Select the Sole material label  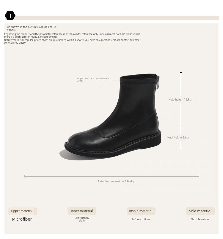click(x=200, y=211)
